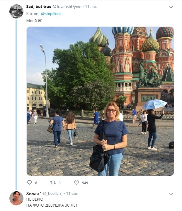The image size is (182, 211).
Task: Click the retweet arrows icon
Action: tap(53, 182)
